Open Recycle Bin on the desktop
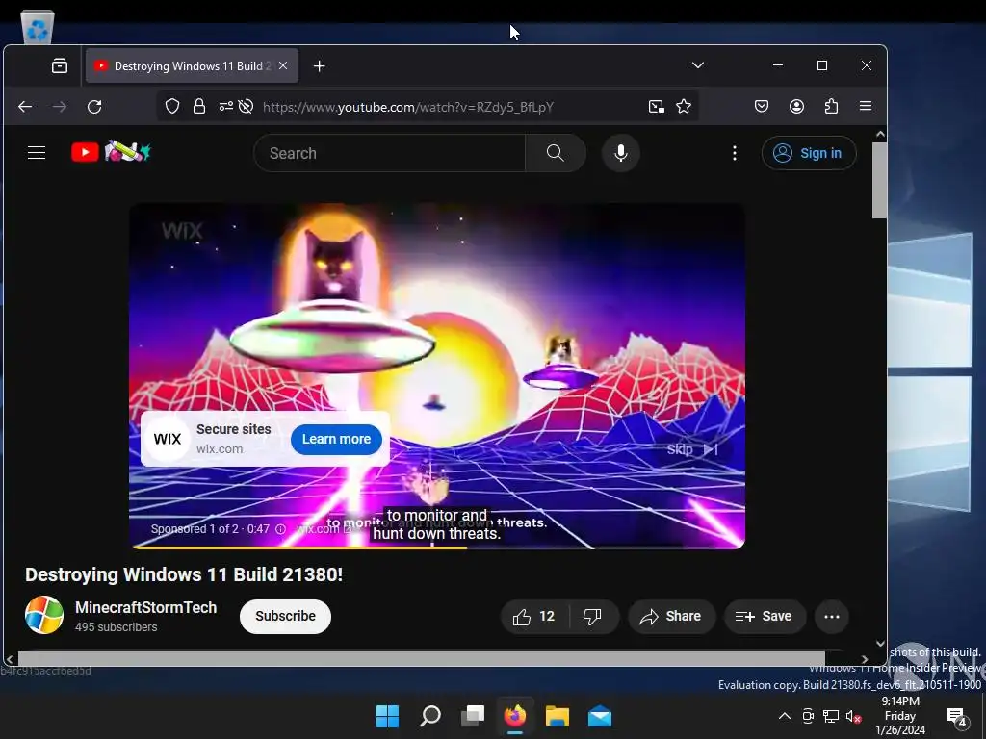This screenshot has height=739, width=986. click(38, 26)
